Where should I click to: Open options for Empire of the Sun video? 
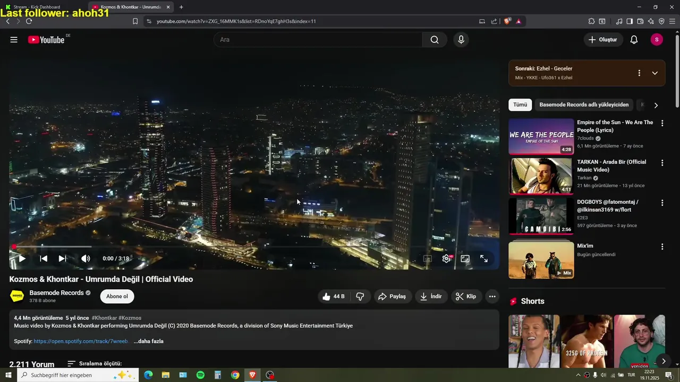(662, 123)
